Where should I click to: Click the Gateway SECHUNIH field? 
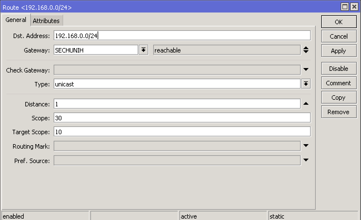tap(96, 50)
